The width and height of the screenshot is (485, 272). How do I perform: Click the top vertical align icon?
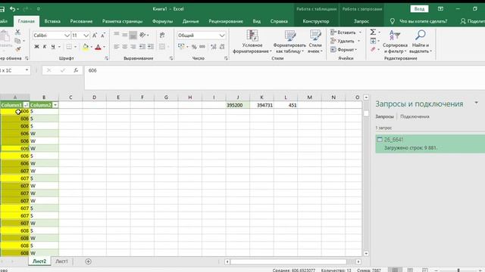[x=116, y=35]
